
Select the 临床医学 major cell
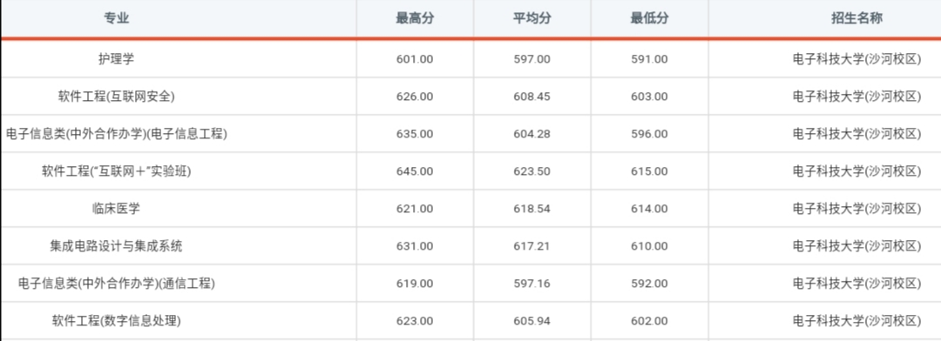117,209
